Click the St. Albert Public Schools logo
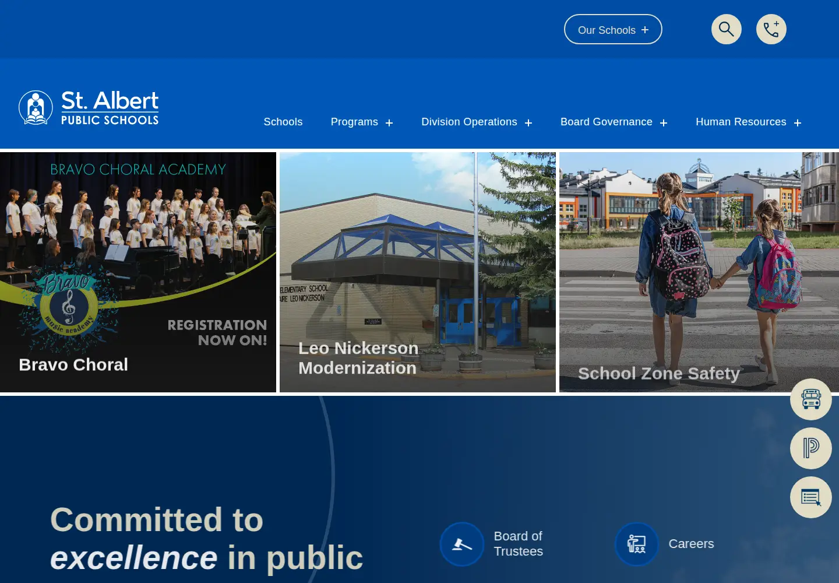Image resolution: width=839 pixels, height=583 pixels. click(x=89, y=107)
